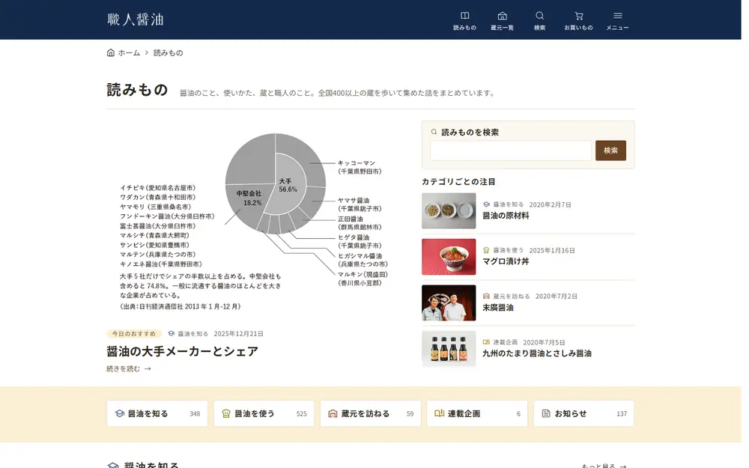Click 連載企画 category icon above 九州のたまり醤油
Viewport: 749px width, 468px height.
pyautogui.click(x=486, y=342)
